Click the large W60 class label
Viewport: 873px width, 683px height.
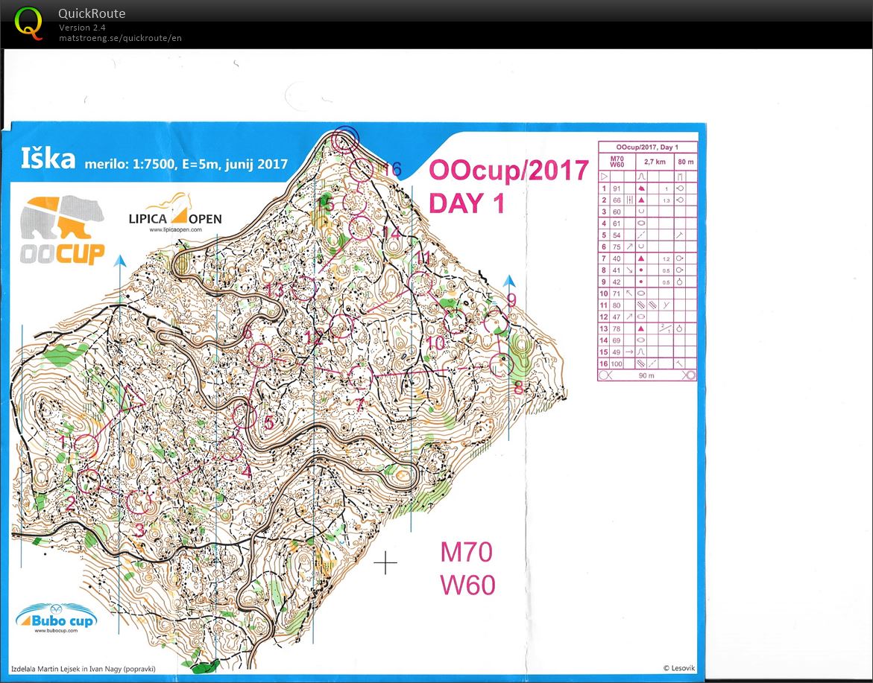point(467,585)
